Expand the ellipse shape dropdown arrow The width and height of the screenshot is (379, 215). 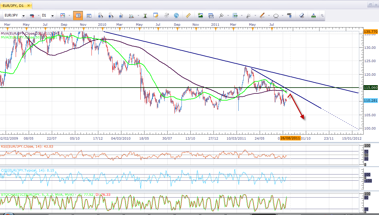pyautogui.click(x=283, y=16)
